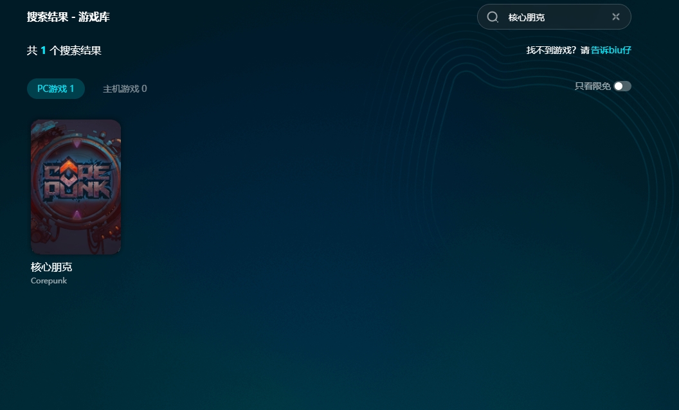Click into the 核心朋克 search field

(x=554, y=17)
